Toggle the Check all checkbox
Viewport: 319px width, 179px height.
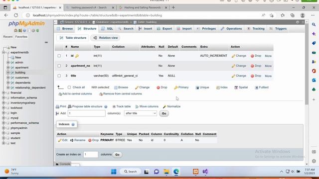pyautogui.click(x=69, y=88)
